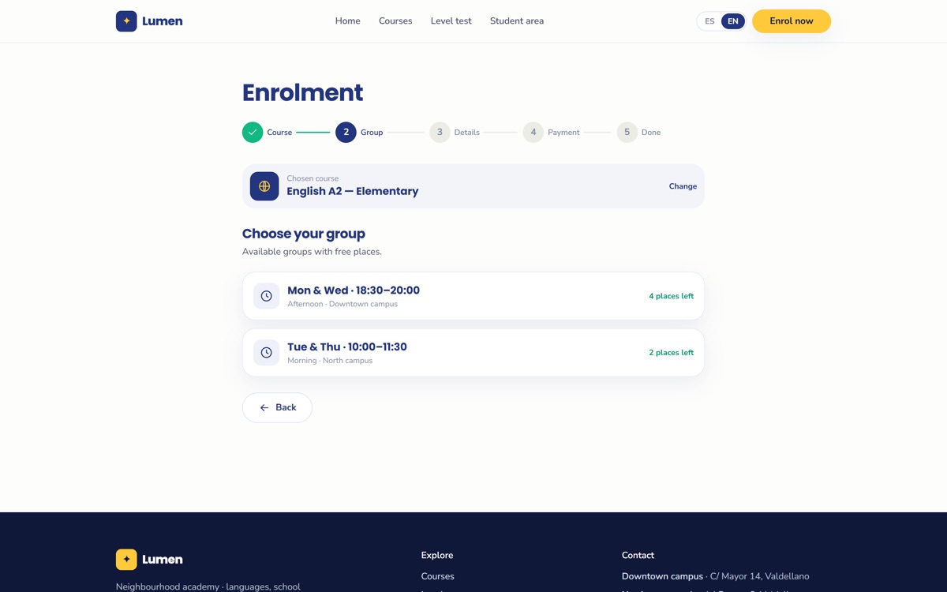Image resolution: width=947 pixels, height=592 pixels.
Task: Switch language to ES
Action: coord(709,21)
